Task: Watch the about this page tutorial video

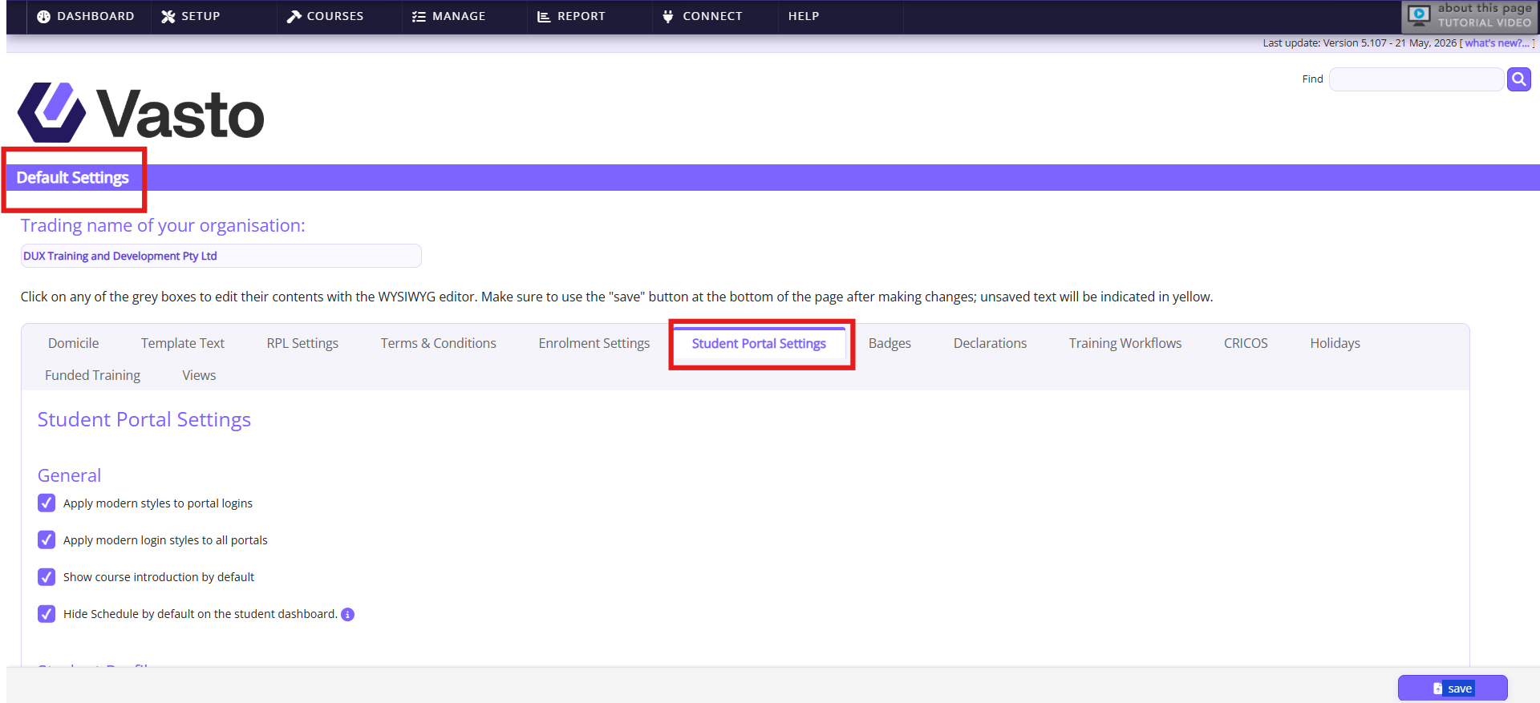Action: click(x=1469, y=16)
